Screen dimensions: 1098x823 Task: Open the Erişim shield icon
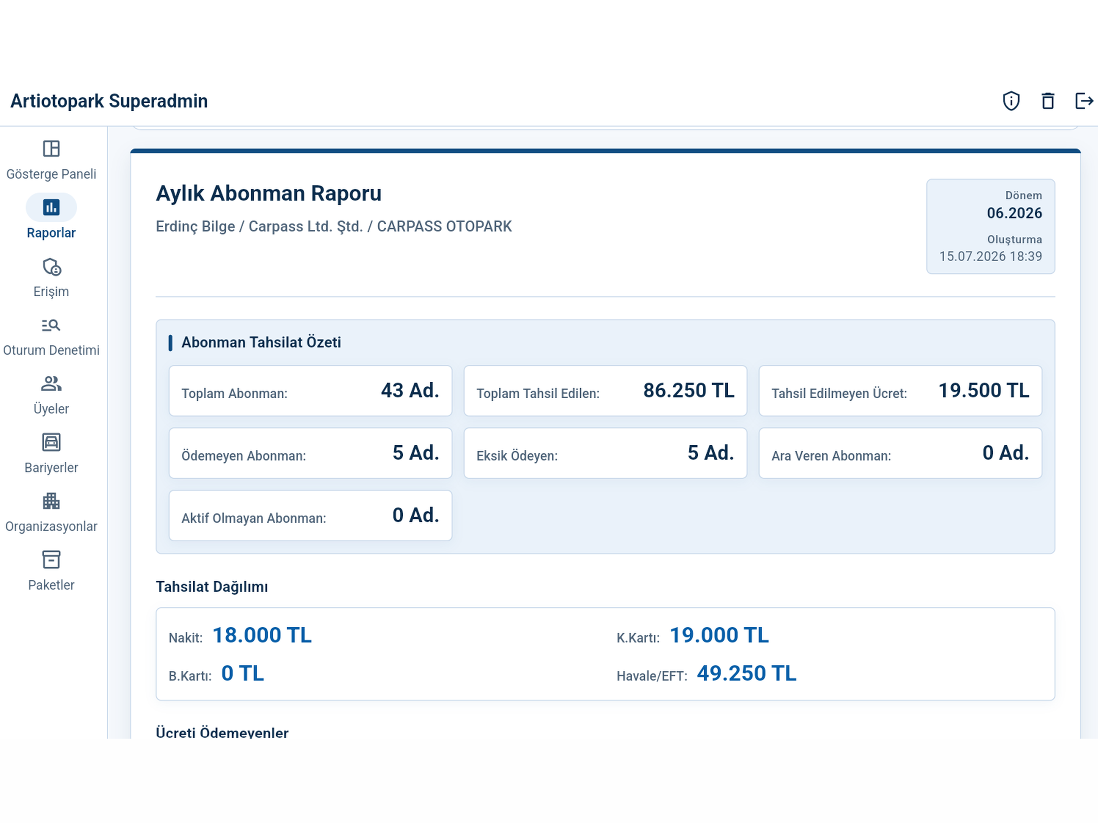tap(51, 266)
